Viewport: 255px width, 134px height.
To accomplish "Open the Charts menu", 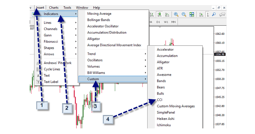I will click(54, 8).
